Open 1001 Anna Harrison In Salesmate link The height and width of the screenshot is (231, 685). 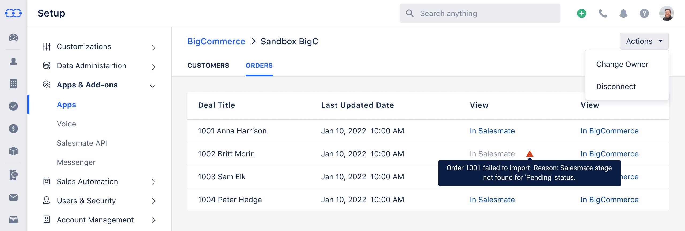tap(492, 131)
